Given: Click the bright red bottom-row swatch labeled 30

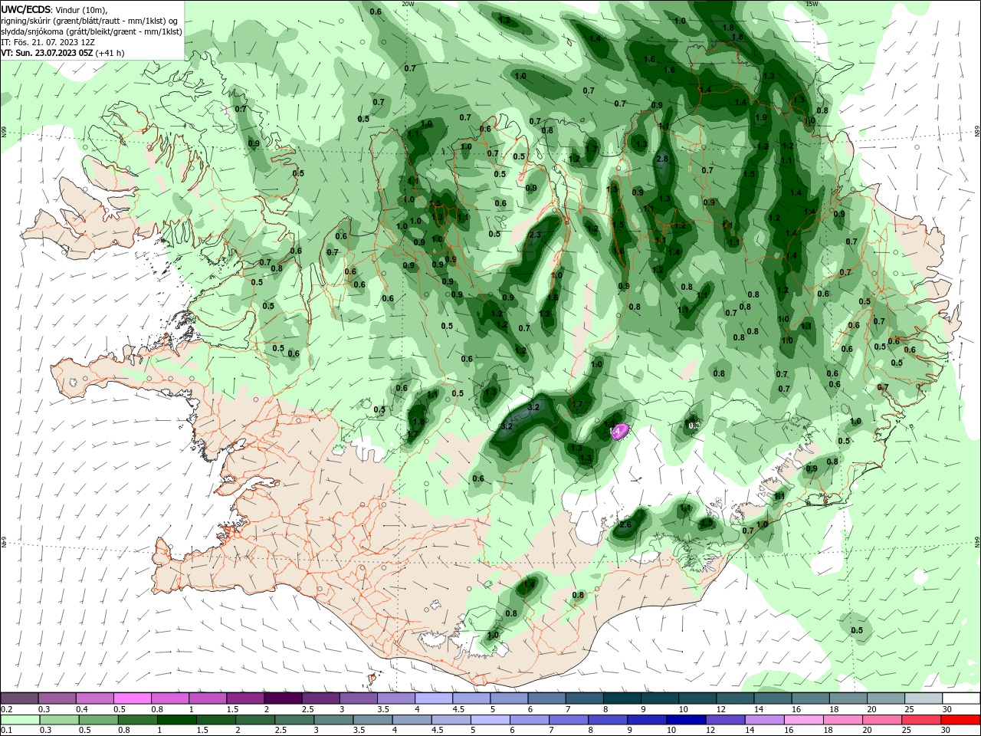Looking at the screenshot, I should (x=960, y=721).
